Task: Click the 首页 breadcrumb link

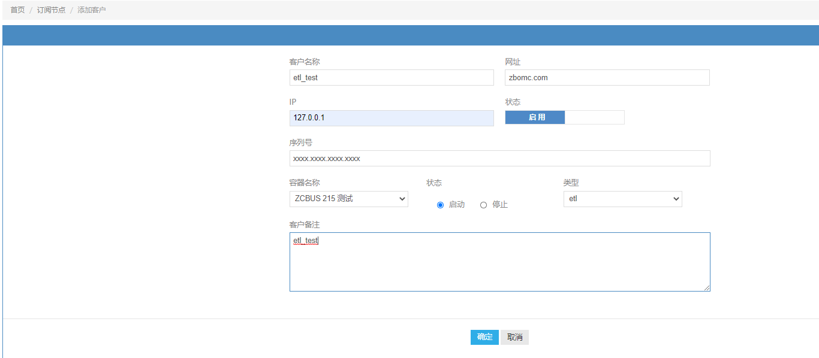Action: click(x=17, y=10)
